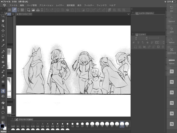The height and width of the screenshot is (133, 177).
Task: Click the layer opacity stepper arrows
Action: pos(147,38)
